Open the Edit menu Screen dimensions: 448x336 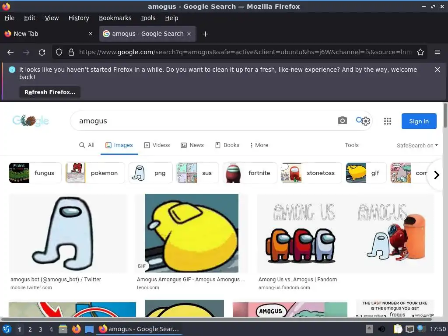pos(30,18)
